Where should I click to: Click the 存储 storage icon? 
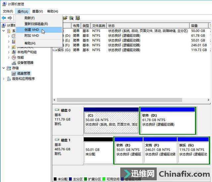coord(9,68)
